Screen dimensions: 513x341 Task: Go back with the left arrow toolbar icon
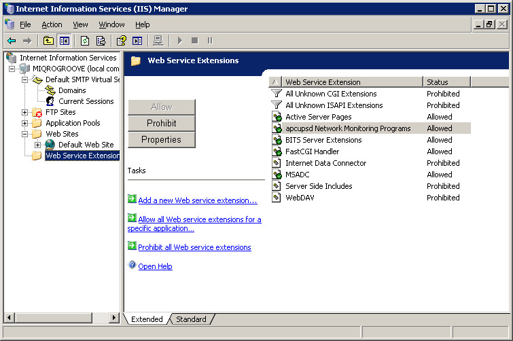12,41
